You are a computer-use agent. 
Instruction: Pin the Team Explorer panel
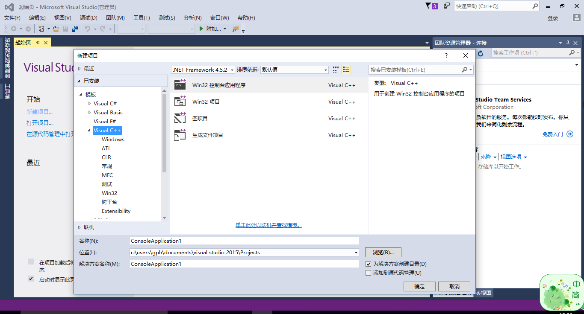pyautogui.click(x=568, y=43)
